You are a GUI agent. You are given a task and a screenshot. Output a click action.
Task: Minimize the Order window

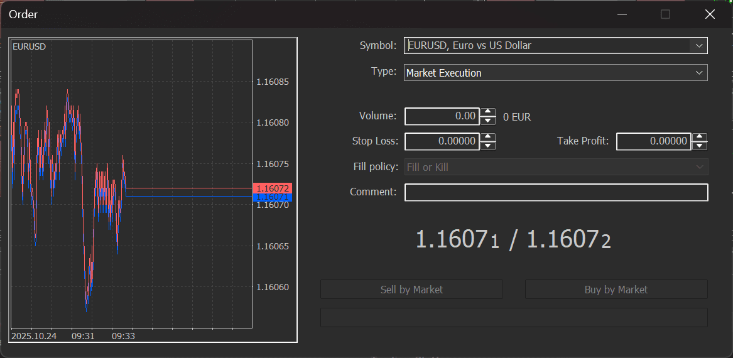[x=622, y=14]
